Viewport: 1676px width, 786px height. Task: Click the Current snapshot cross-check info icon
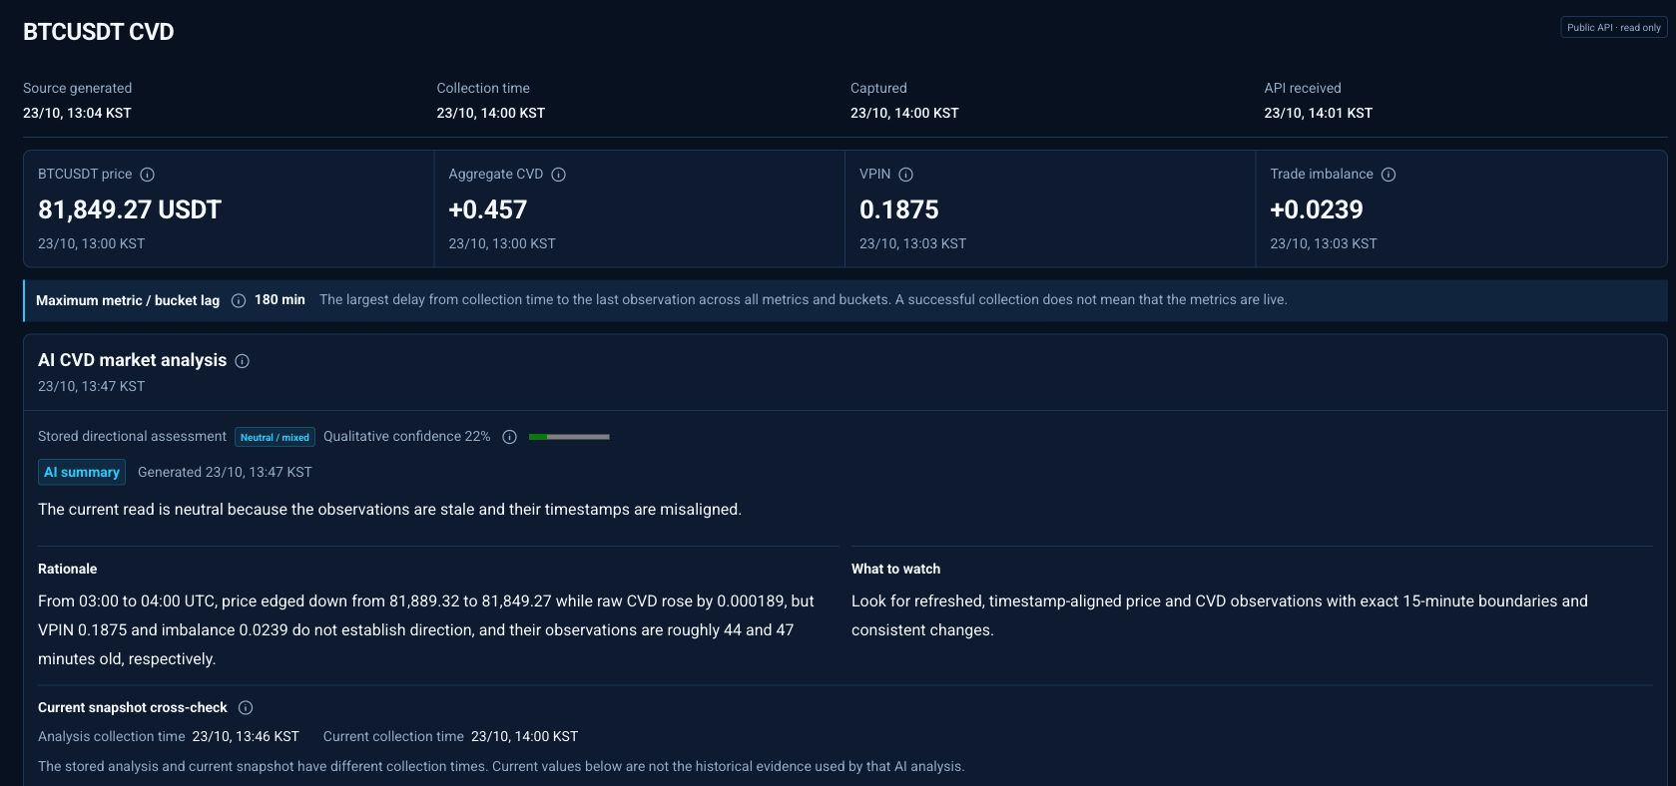(246, 708)
